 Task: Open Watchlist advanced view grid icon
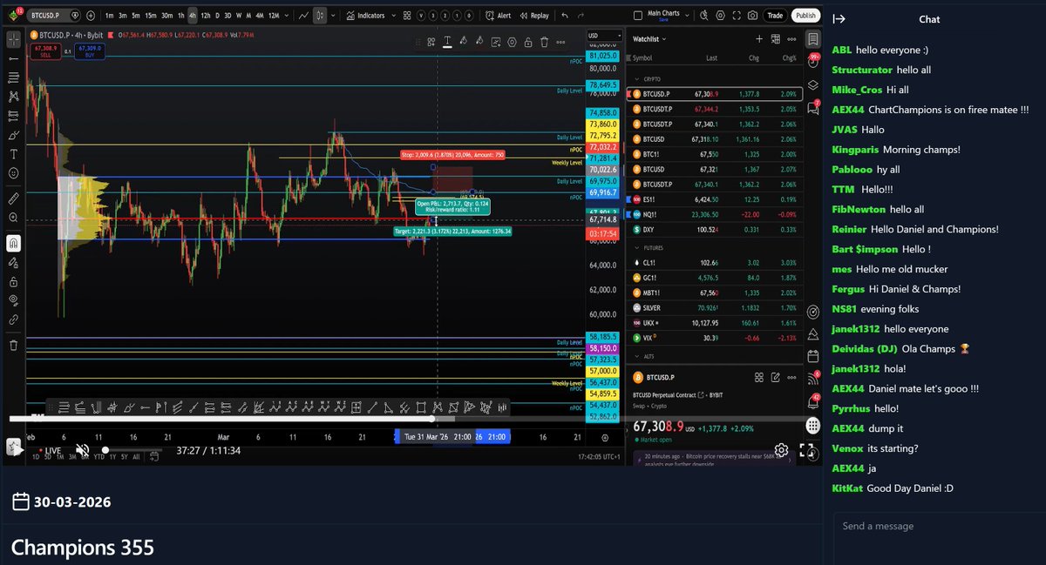775,38
